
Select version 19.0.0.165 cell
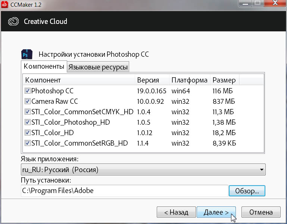click(152, 91)
